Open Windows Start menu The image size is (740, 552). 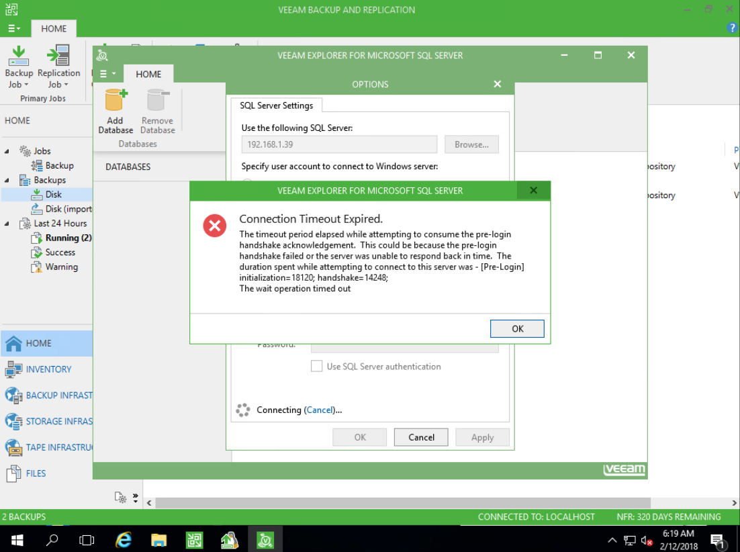click(x=17, y=539)
